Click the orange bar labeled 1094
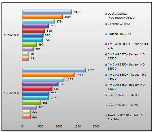 42,17
